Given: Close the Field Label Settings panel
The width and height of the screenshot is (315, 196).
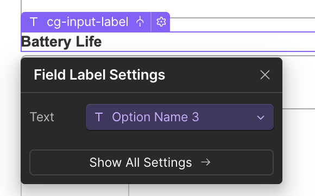Looking at the screenshot, I should 265,75.
